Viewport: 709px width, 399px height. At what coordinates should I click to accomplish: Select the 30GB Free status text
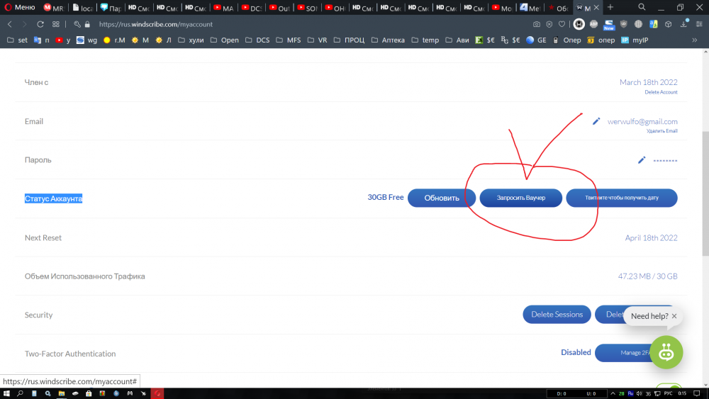tap(385, 198)
